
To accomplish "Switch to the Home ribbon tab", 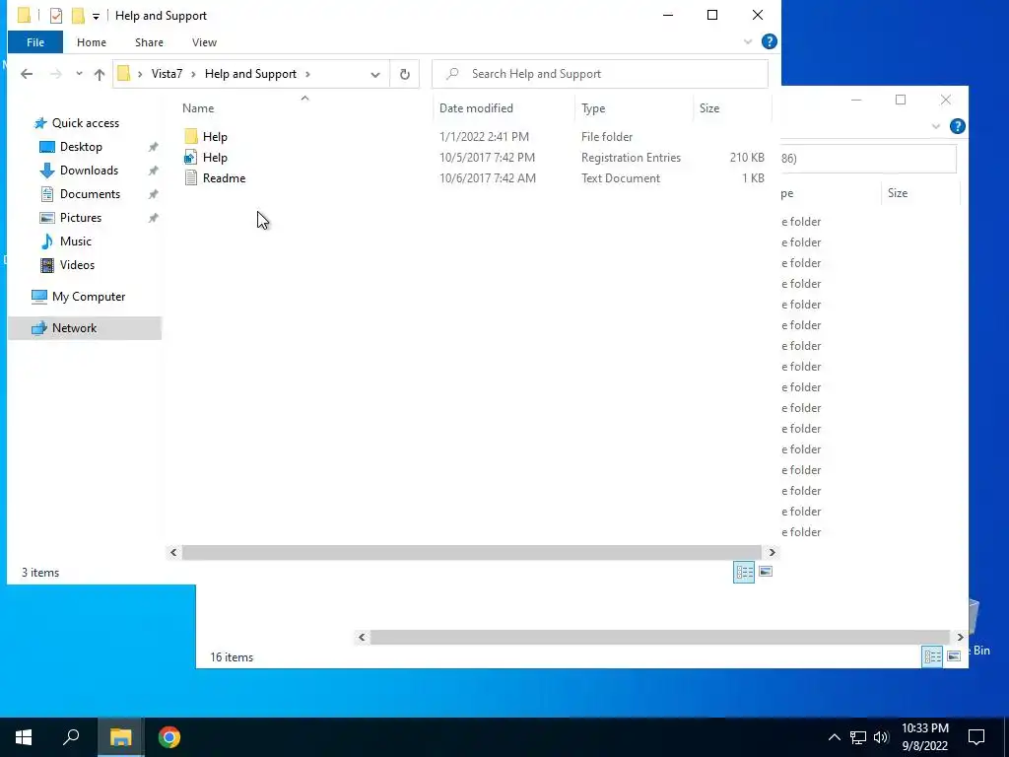I will (92, 42).
